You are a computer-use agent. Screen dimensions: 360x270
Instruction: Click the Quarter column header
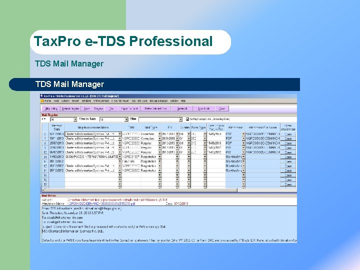coord(185,127)
